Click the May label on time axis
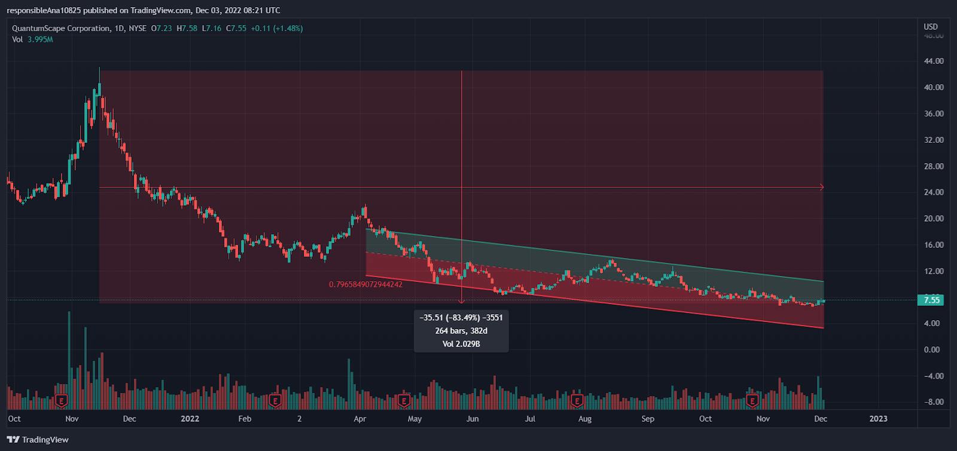 415,419
